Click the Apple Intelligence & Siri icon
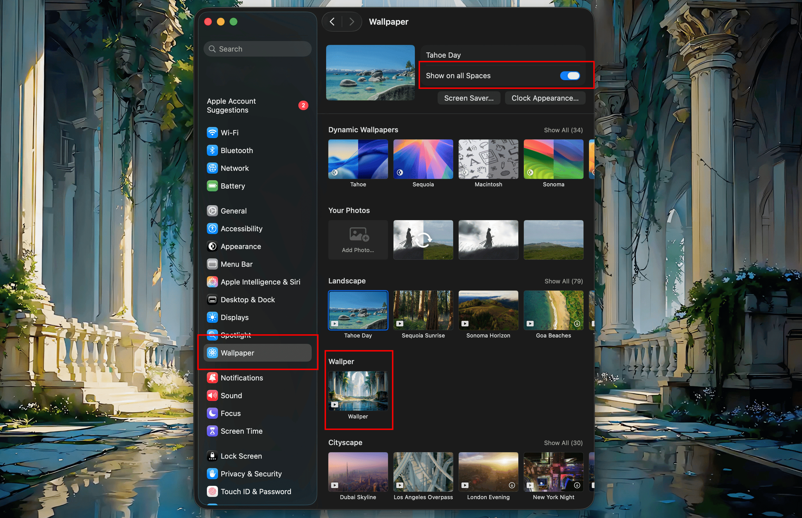 (213, 282)
